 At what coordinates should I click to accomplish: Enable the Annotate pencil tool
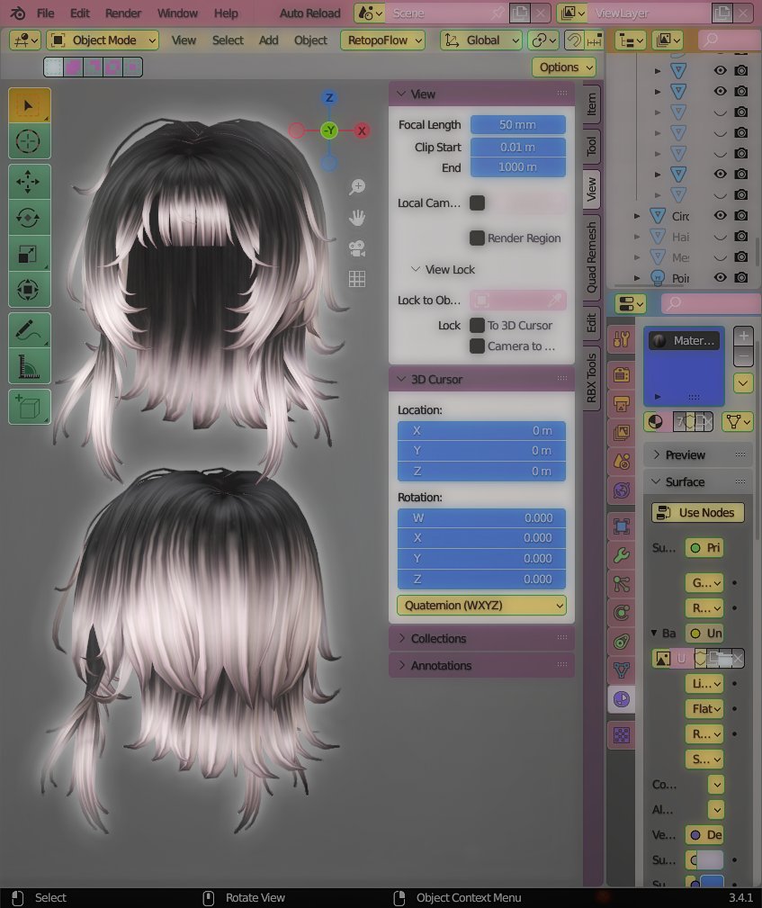tap(29, 330)
